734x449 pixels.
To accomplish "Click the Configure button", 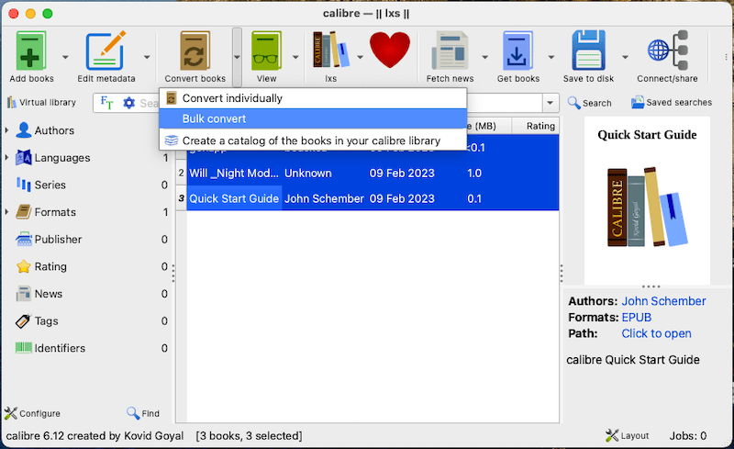I will click(x=33, y=413).
